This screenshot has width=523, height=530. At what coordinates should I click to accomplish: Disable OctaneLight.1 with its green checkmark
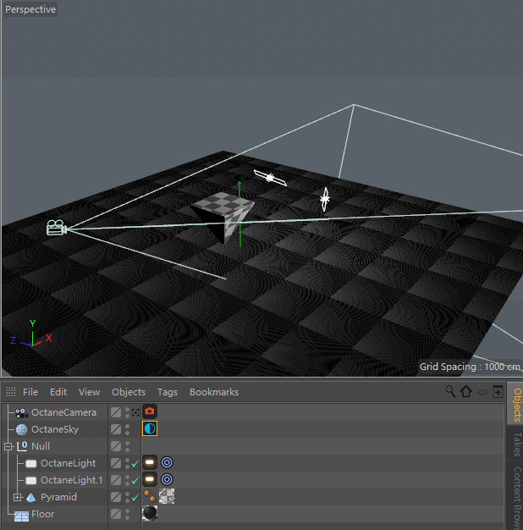coord(135,480)
